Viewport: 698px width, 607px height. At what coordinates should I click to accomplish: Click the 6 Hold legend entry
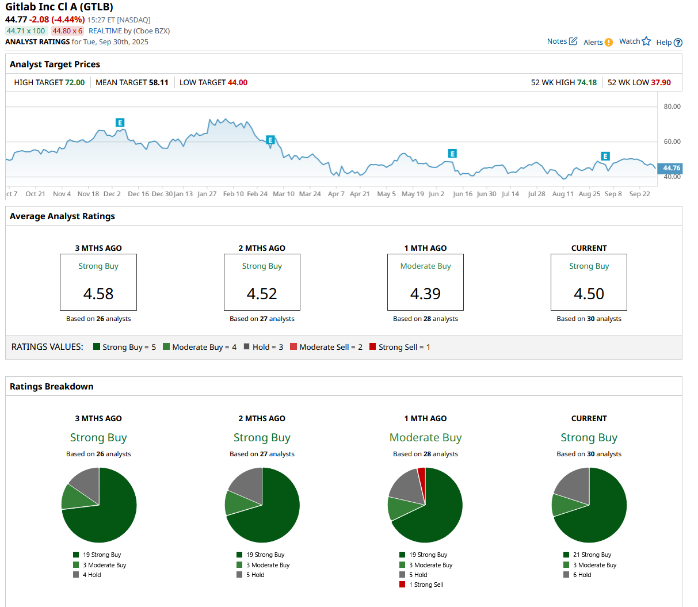pyautogui.click(x=577, y=575)
